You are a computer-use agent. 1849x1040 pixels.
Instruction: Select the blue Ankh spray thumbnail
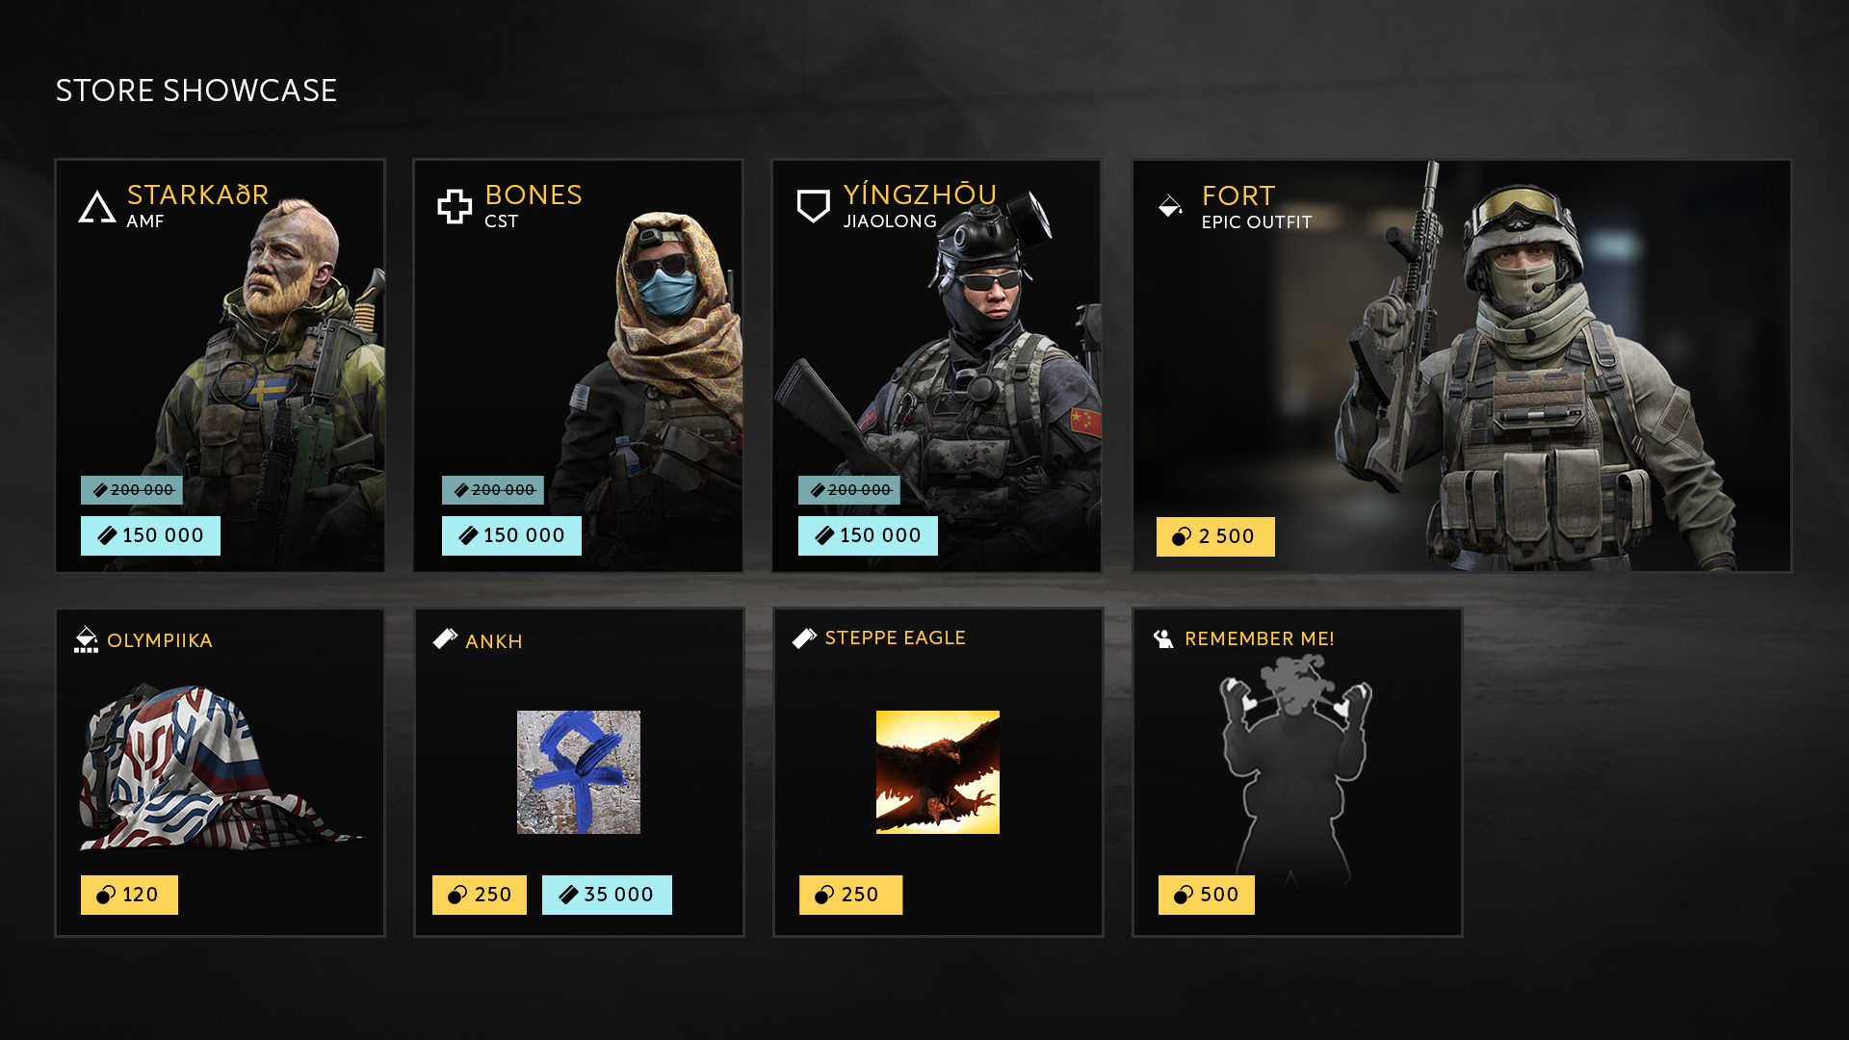579,772
